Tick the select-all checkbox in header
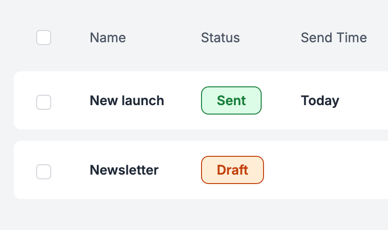388x230 pixels. click(x=44, y=38)
